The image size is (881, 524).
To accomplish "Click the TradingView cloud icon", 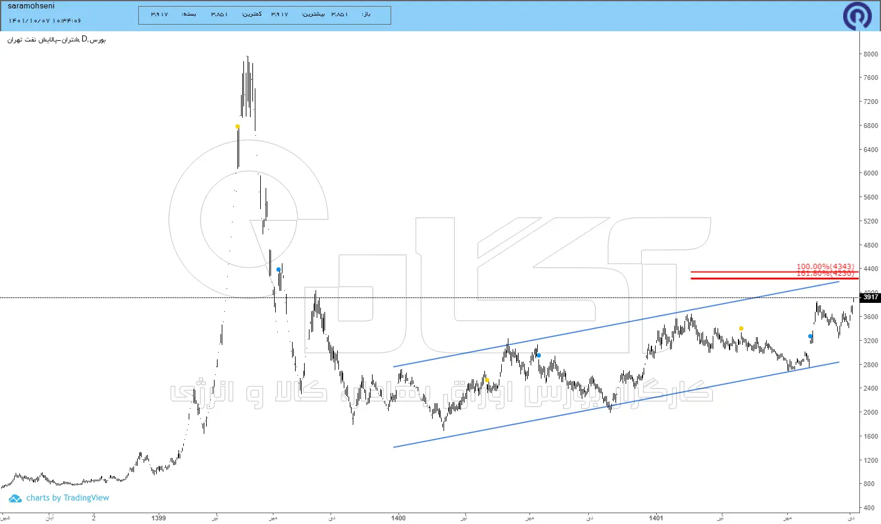I will (15, 498).
